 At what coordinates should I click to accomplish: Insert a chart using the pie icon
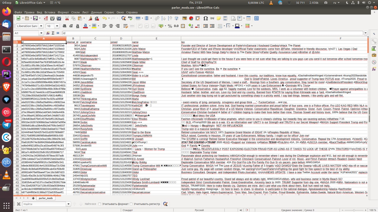tap(191, 18)
